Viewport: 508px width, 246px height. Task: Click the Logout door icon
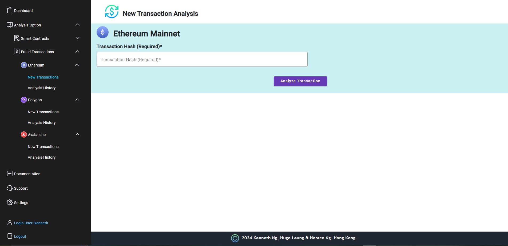click(x=10, y=236)
